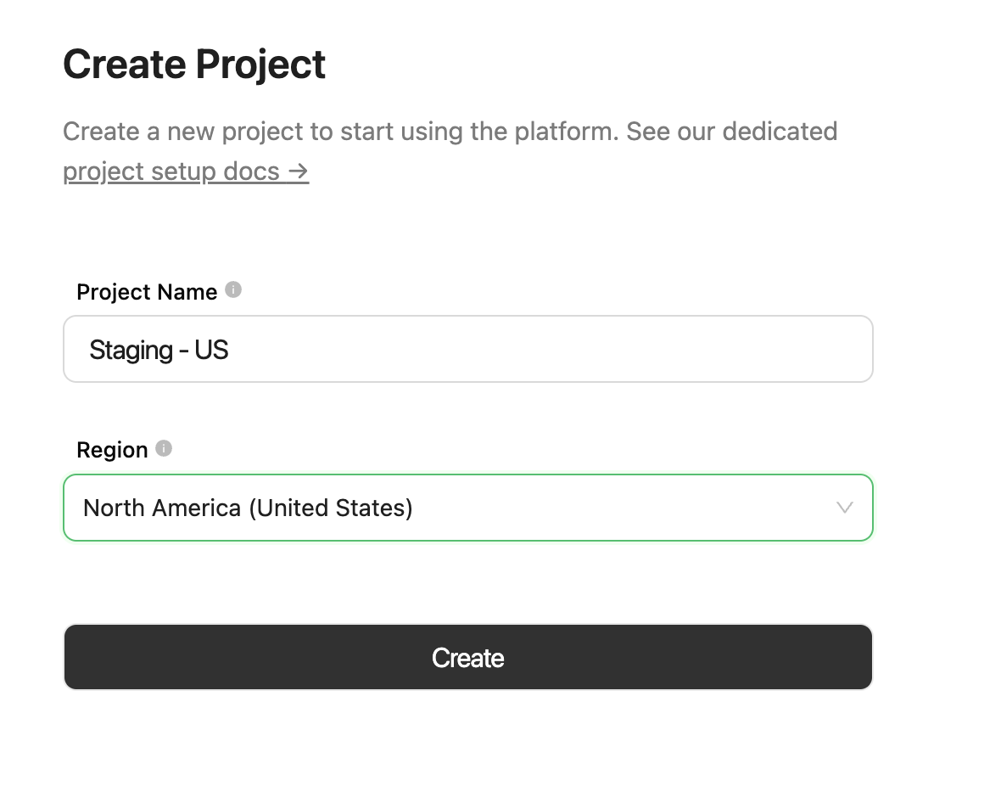Open the Region dropdown chevron
This screenshot has width=1001, height=803.
(x=843, y=508)
